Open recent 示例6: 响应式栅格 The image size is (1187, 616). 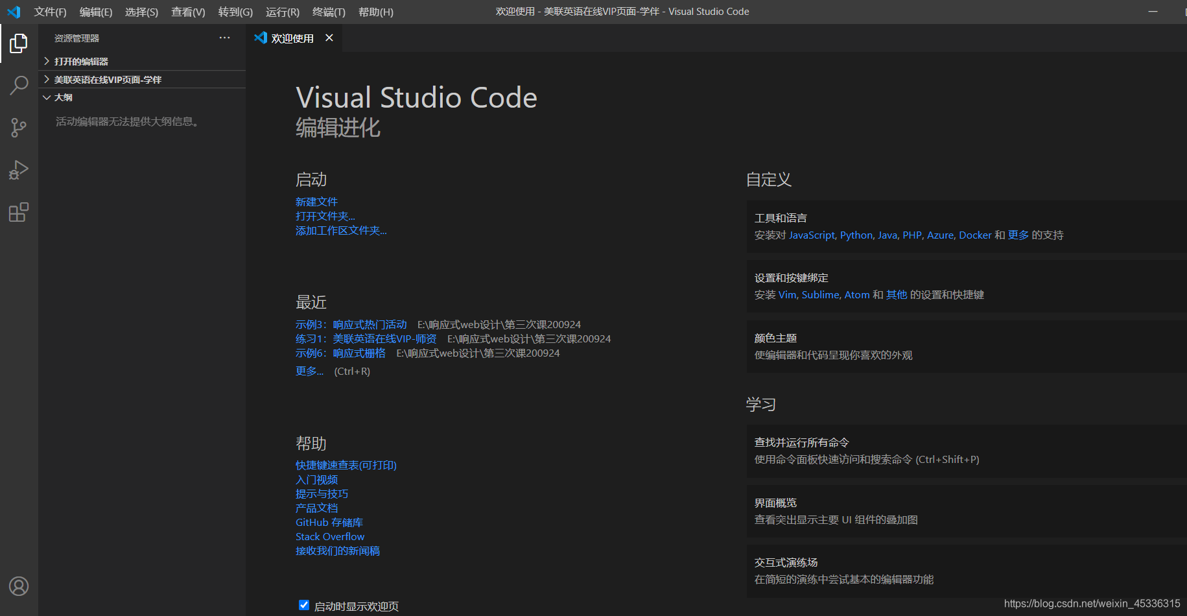340,353
